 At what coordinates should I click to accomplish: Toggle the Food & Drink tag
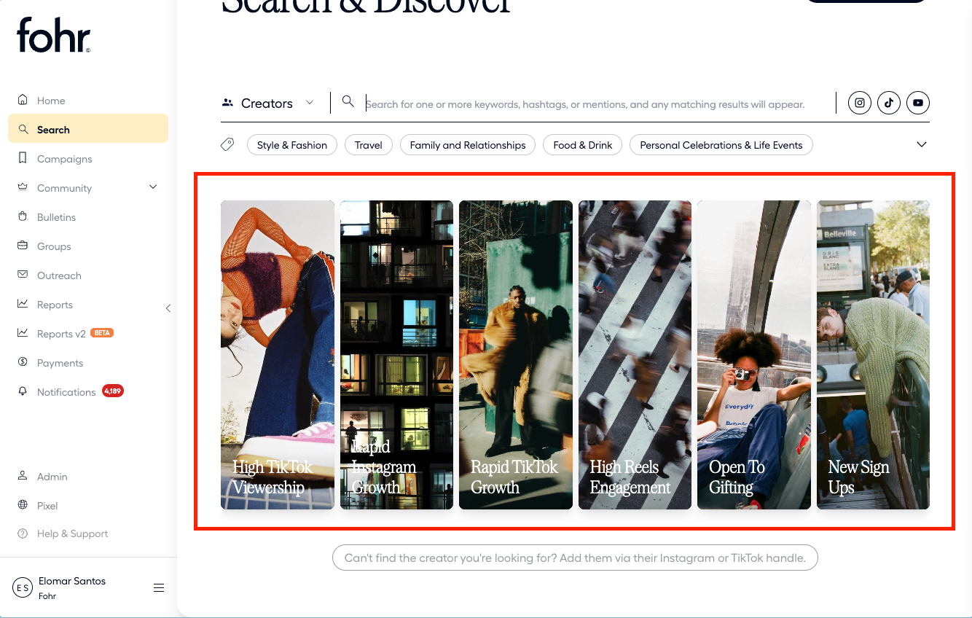[582, 145]
